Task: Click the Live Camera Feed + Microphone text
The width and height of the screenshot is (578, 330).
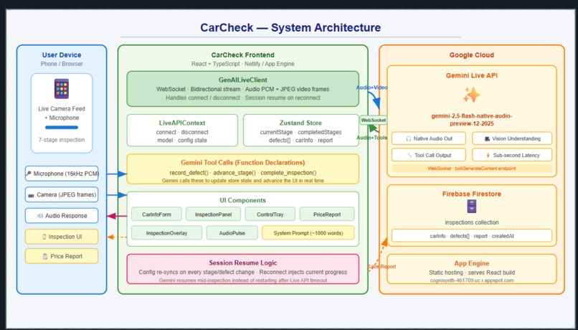Action: point(62,113)
